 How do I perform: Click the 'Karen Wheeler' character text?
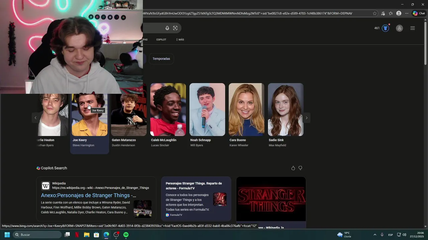tap(239, 145)
